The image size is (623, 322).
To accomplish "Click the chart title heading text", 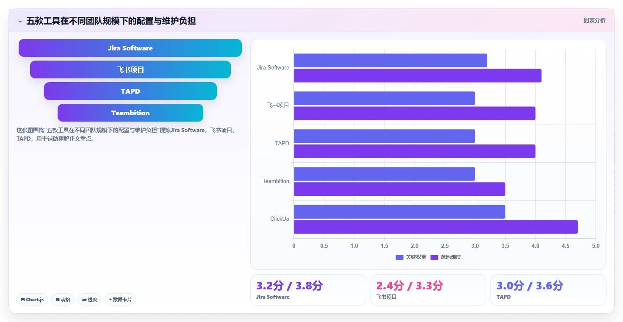I will point(111,21).
